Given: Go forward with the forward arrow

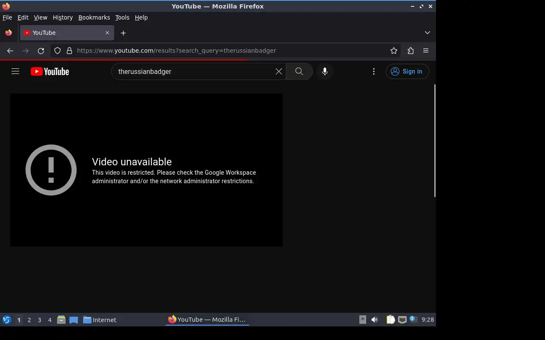Looking at the screenshot, I should pos(26,51).
